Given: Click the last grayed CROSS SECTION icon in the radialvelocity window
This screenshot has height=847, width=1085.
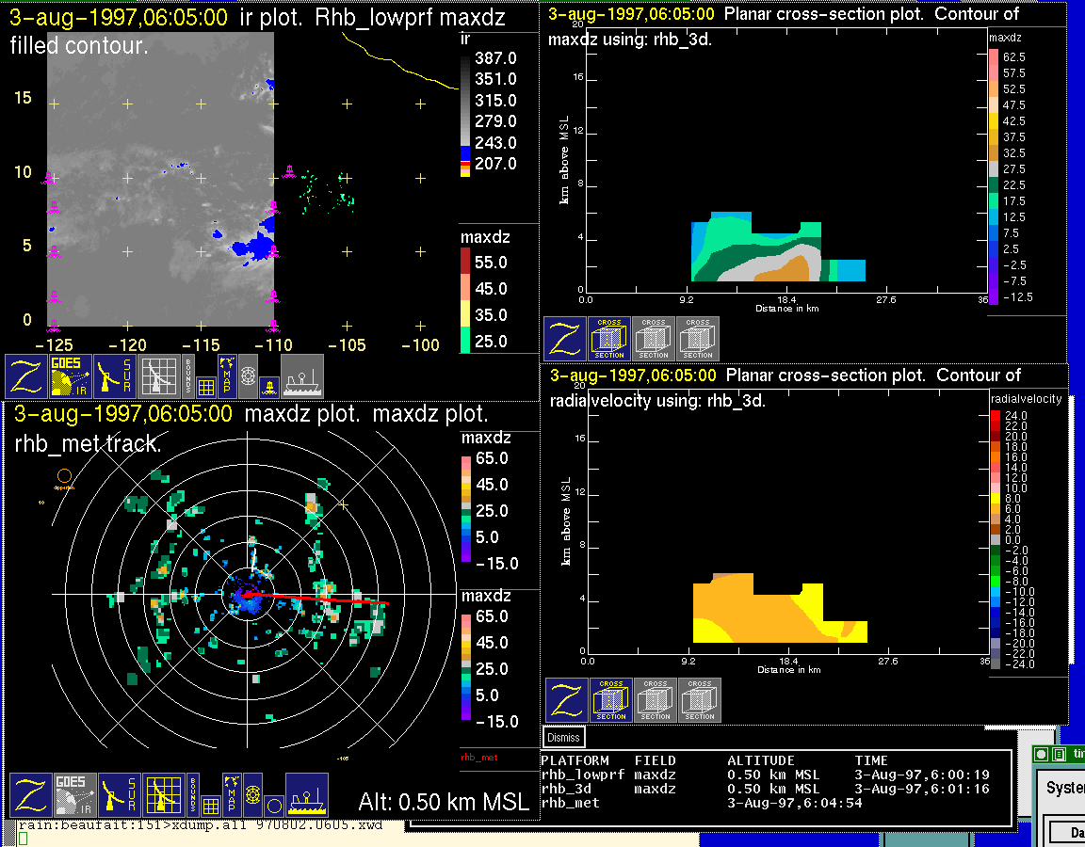Looking at the screenshot, I should [700, 700].
